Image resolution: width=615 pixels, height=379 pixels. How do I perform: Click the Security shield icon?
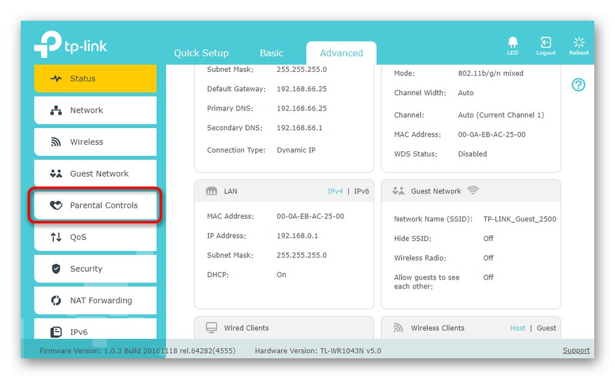[x=56, y=268]
